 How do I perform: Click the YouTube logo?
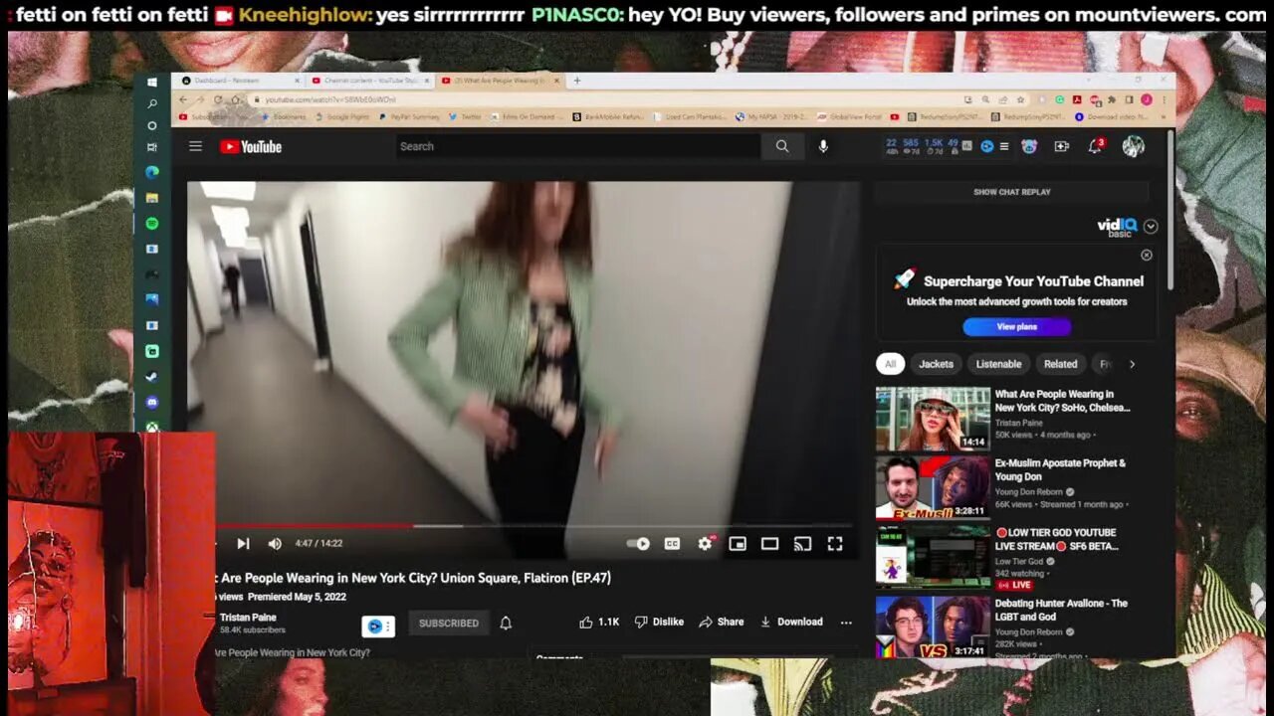(x=251, y=147)
